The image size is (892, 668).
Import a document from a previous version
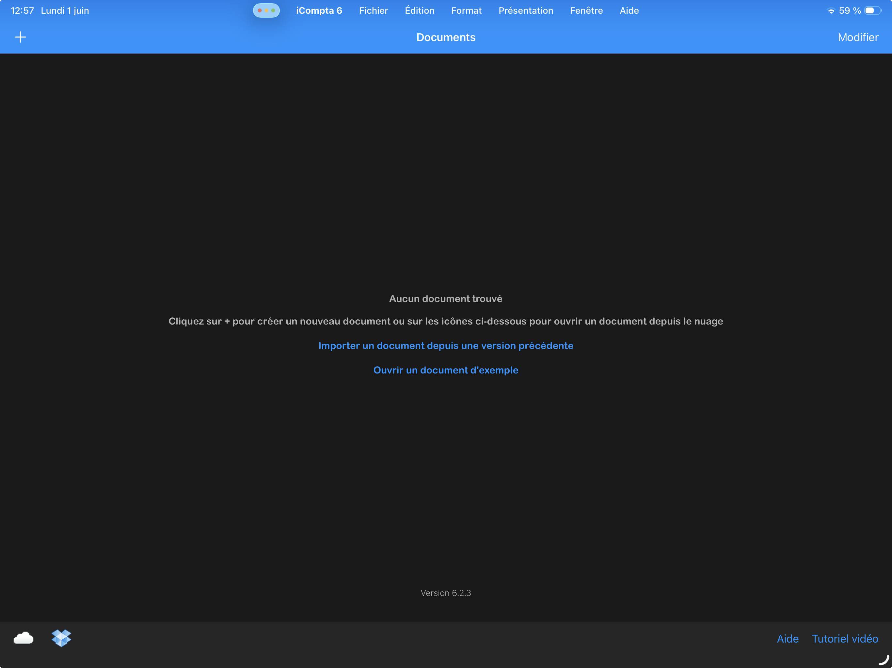click(446, 346)
